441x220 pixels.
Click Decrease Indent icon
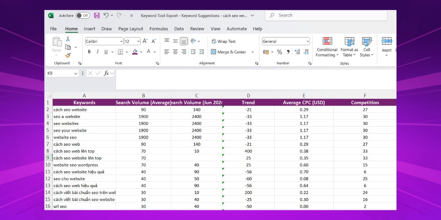193,51
